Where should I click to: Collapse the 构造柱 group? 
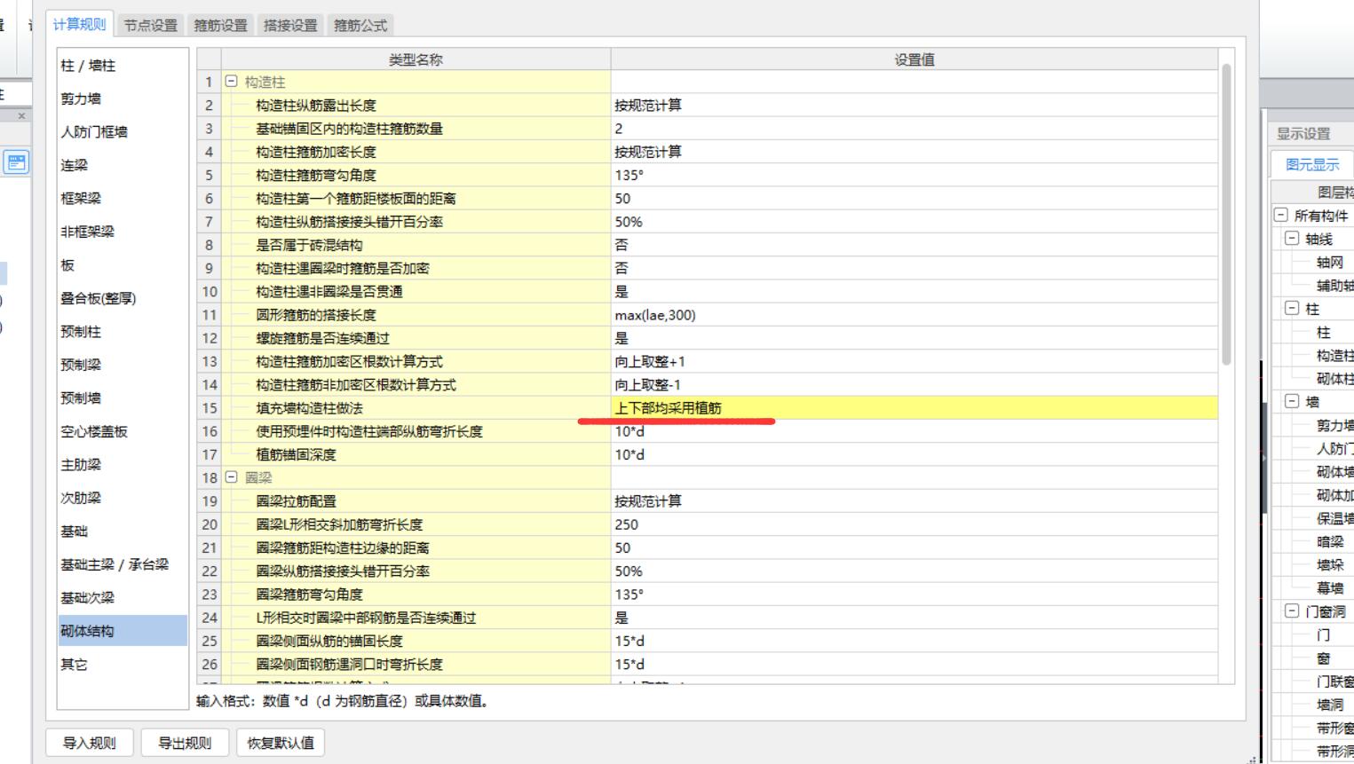pos(232,82)
